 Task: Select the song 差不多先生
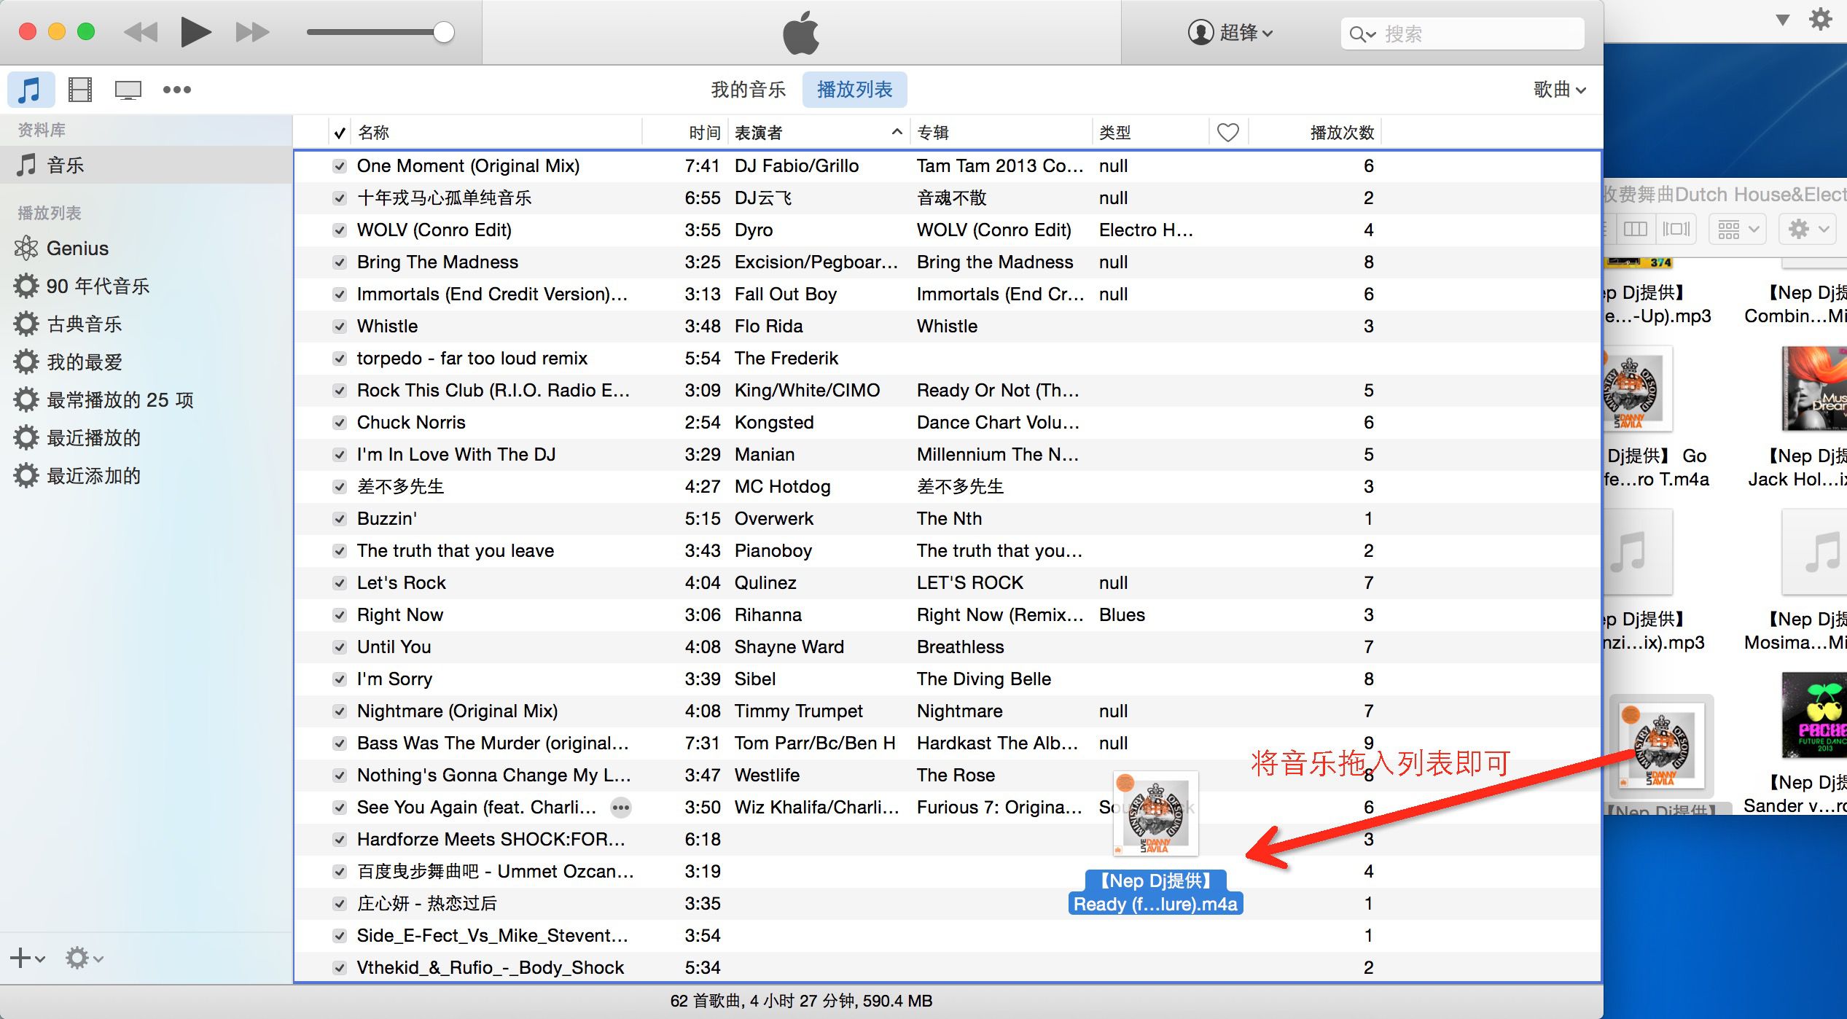click(x=400, y=487)
